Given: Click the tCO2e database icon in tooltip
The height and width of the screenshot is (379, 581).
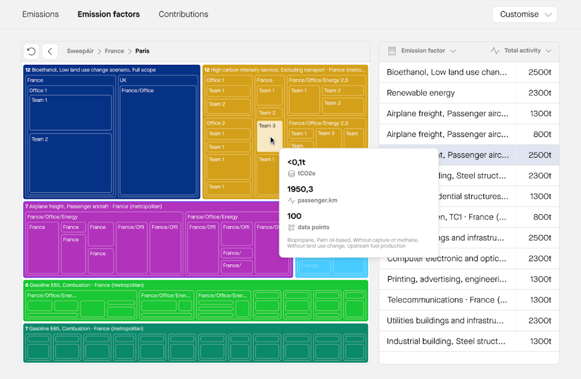Looking at the screenshot, I should point(291,174).
